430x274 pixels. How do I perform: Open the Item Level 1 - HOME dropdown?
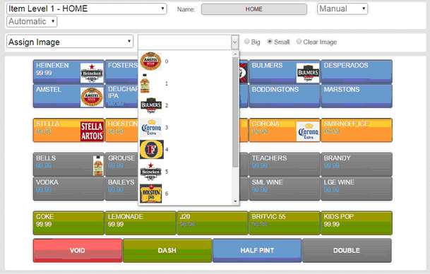pyautogui.click(x=86, y=8)
